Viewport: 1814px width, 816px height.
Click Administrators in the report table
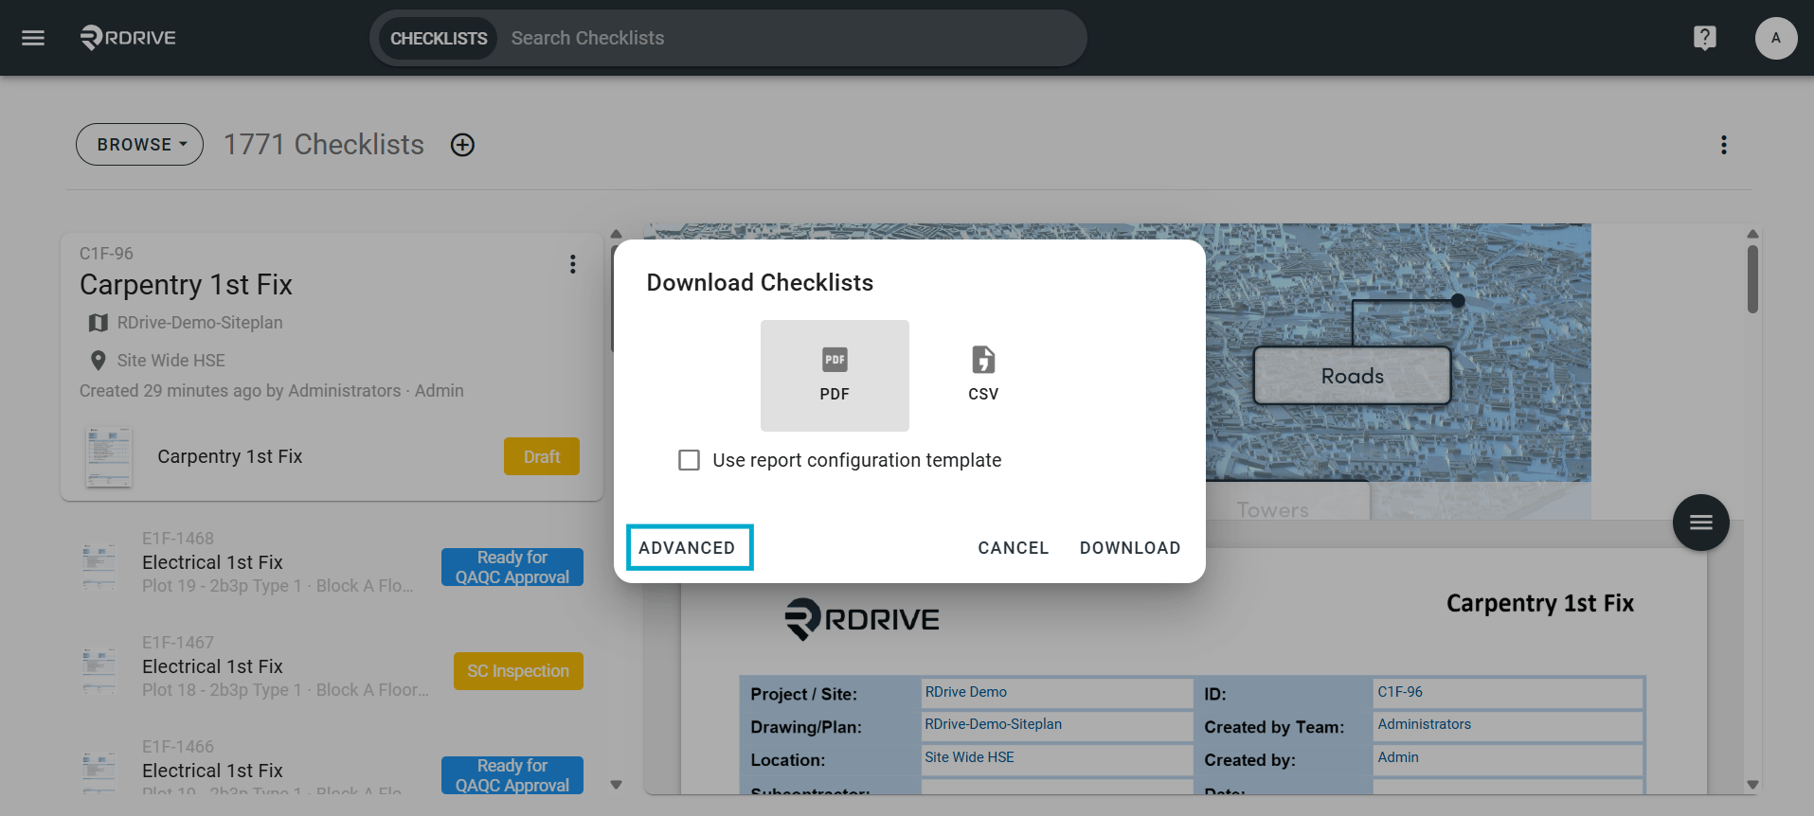click(1424, 724)
